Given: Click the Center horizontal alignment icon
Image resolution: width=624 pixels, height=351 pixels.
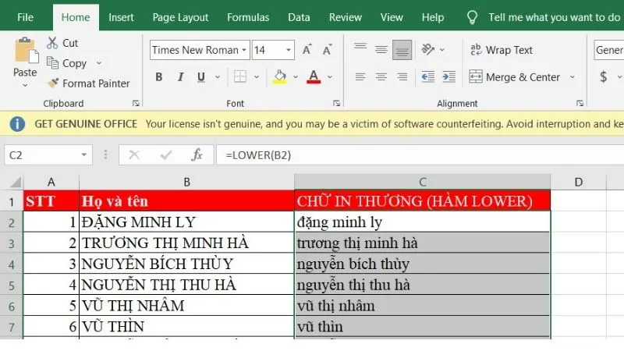Looking at the screenshot, I should click(x=381, y=77).
